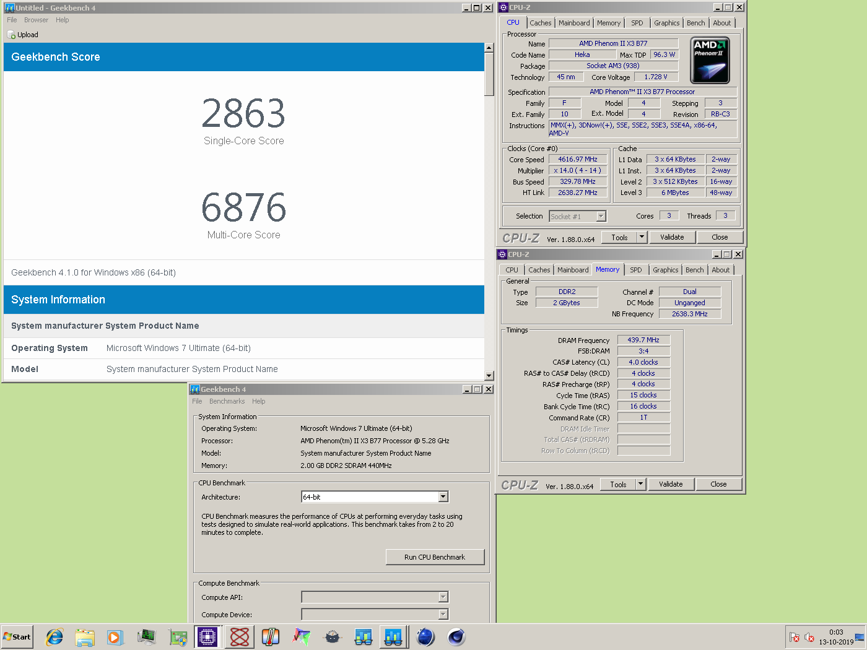Viewport: 867px width, 650px height.
Task: Click the CPU-Z title bar icon in upper window
Action: tap(503, 7)
